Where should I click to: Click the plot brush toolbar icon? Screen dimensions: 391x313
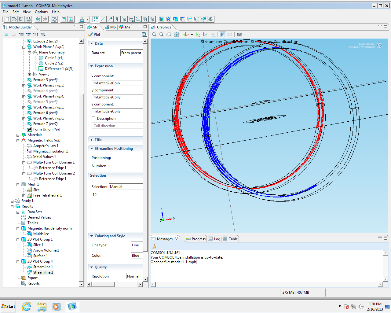pyautogui.click(x=82, y=19)
